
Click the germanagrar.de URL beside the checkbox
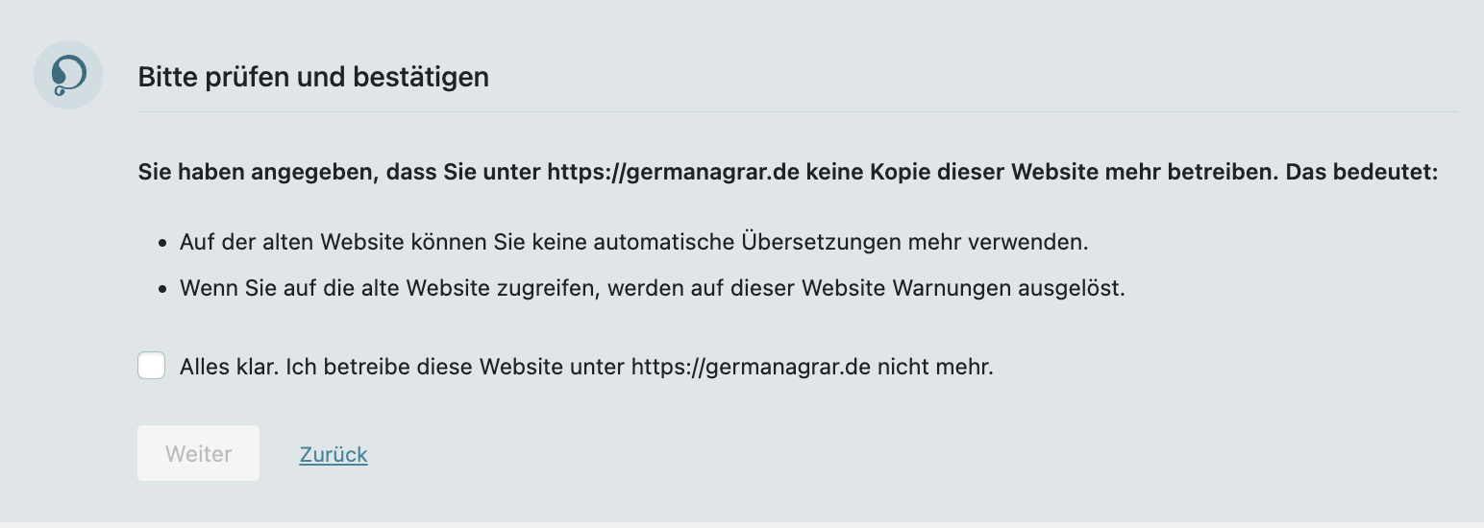[750, 366]
